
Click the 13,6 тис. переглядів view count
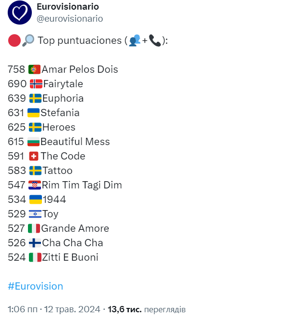(147, 309)
